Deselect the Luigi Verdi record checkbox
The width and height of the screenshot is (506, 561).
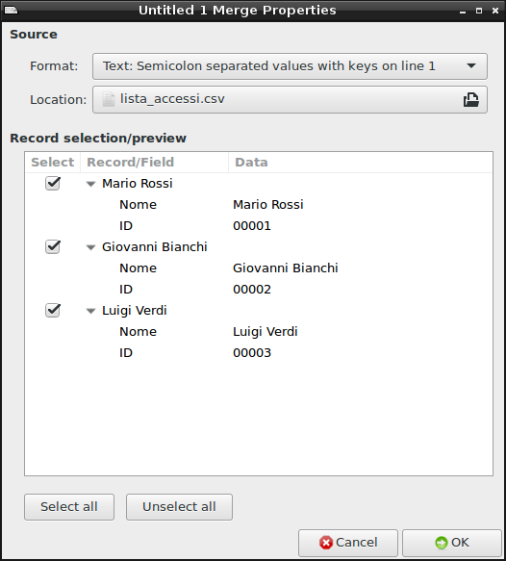pyautogui.click(x=53, y=310)
